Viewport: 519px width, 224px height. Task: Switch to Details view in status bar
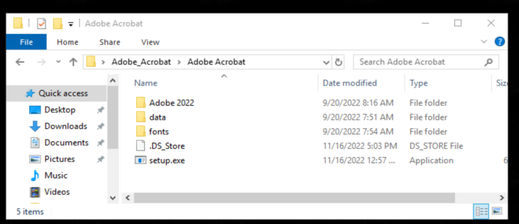[x=481, y=211]
